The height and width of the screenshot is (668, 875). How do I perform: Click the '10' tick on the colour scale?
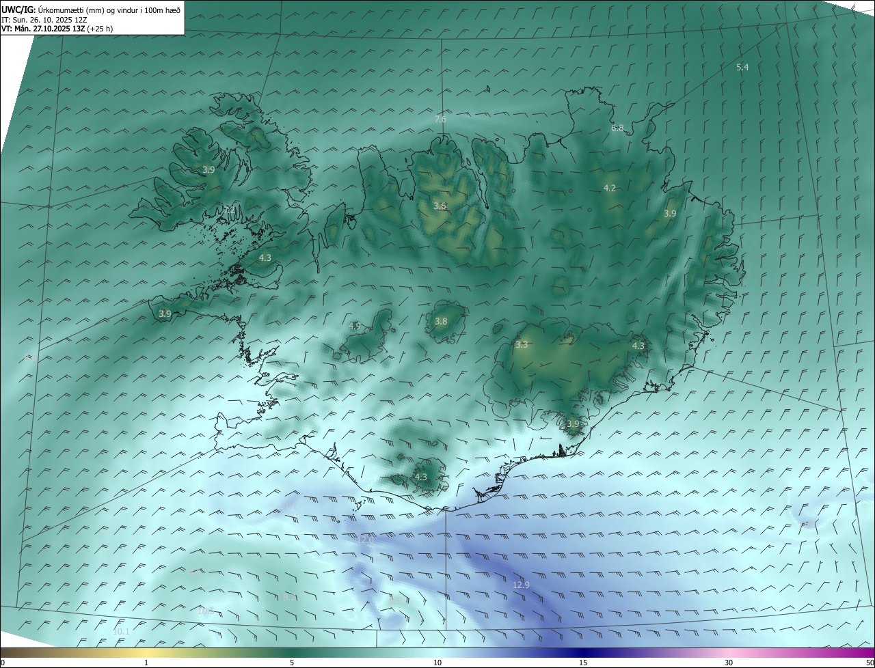click(437, 663)
